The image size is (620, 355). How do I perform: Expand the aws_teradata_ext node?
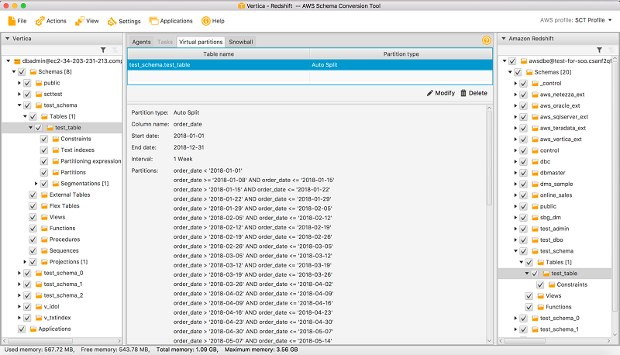[x=515, y=128]
